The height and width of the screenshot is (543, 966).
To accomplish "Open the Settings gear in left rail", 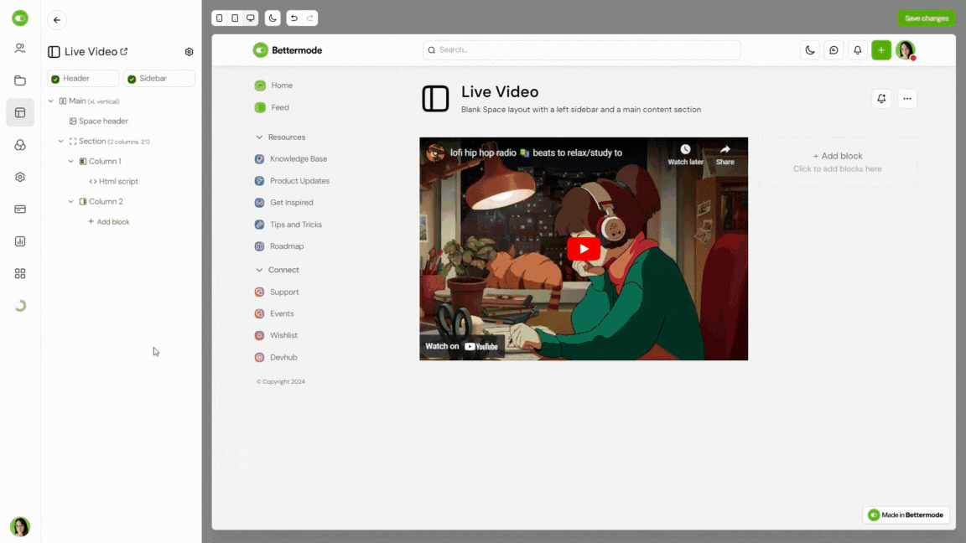I will tap(20, 178).
